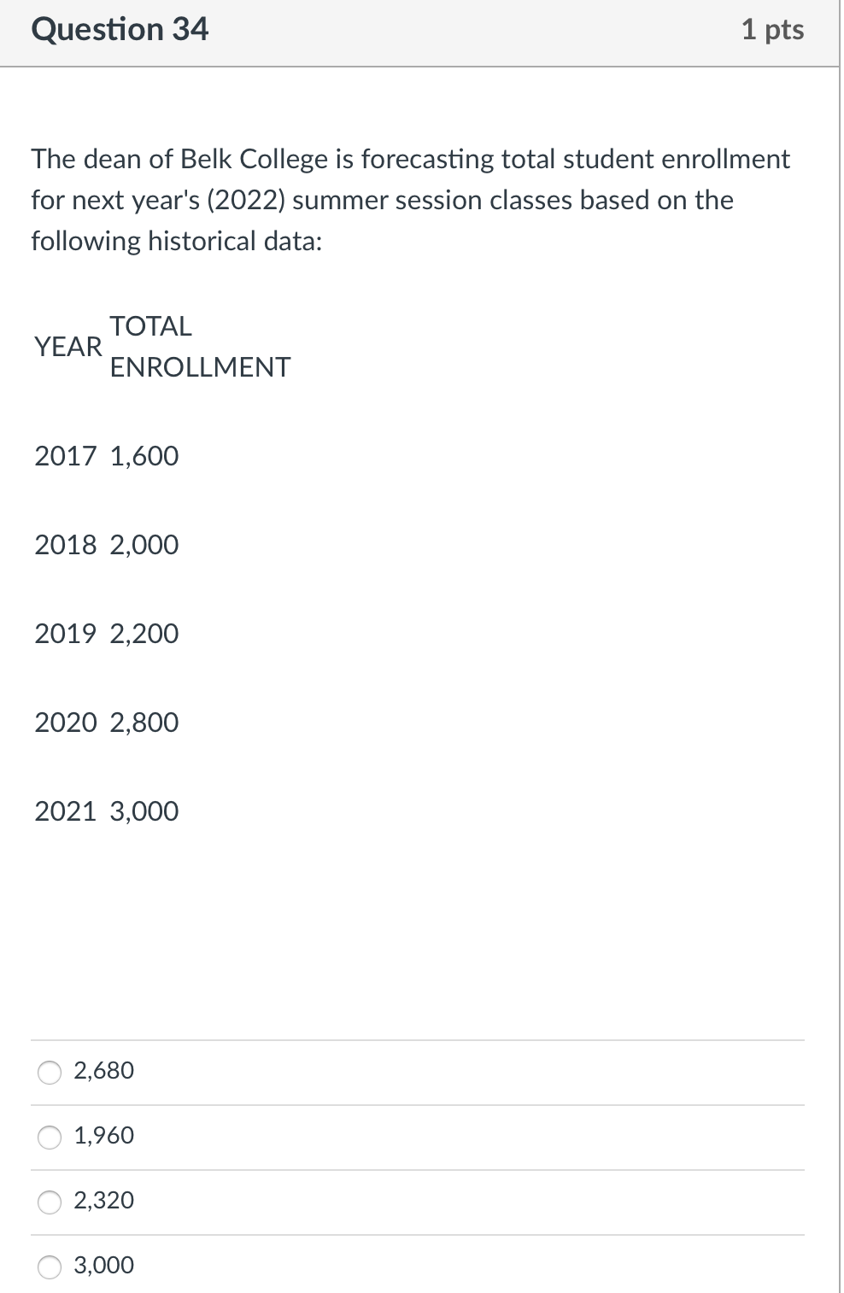Viewport: 844px width, 1293px height.
Task: Mark the 2,320 radio button
Action: [x=50, y=1202]
